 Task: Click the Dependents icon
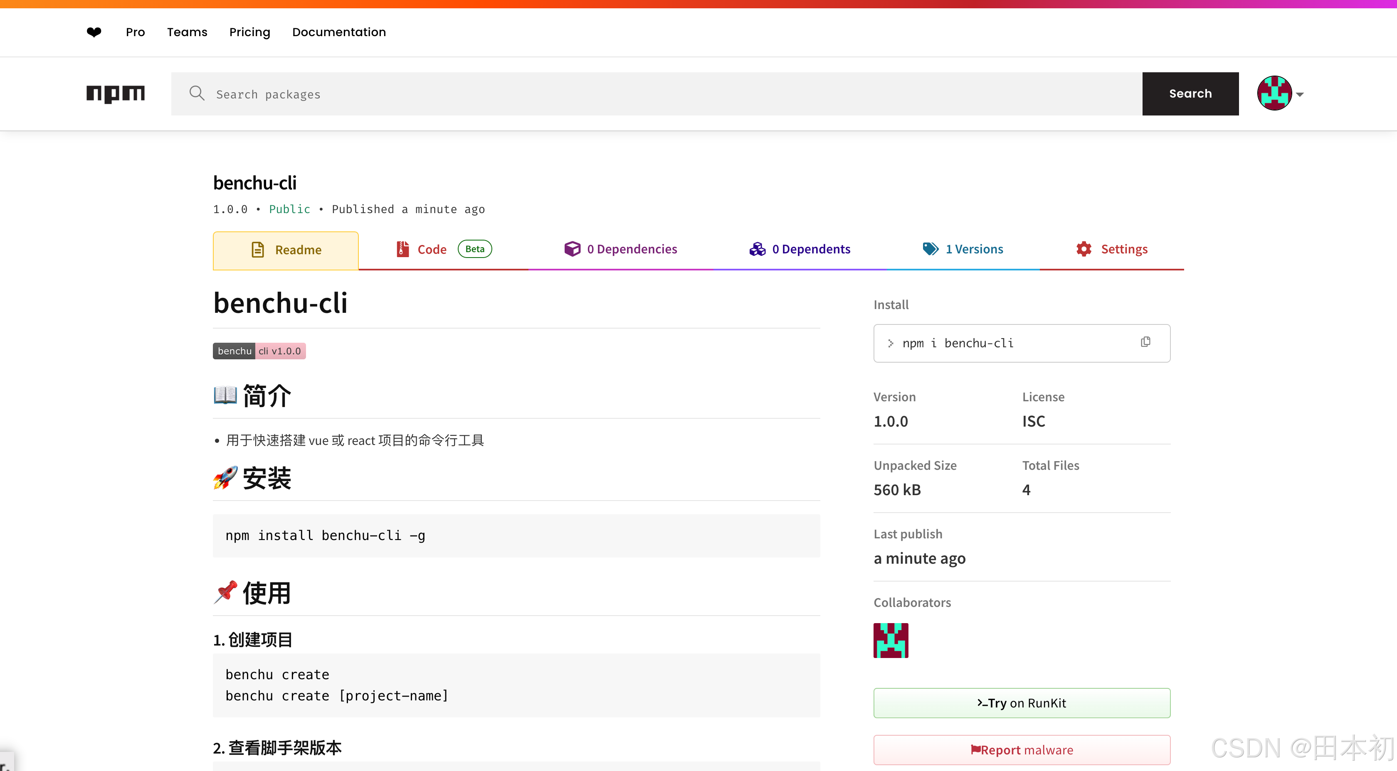coord(755,249)
